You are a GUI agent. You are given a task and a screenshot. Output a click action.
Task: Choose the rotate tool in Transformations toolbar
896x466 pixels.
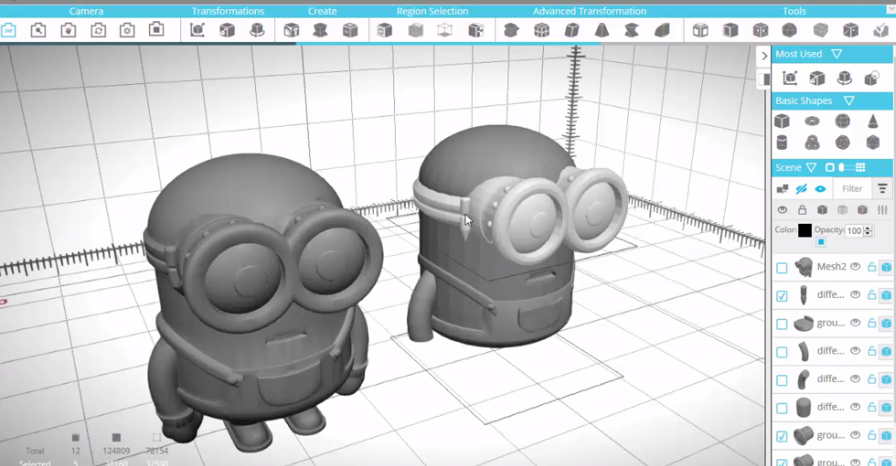pos(257,31)
